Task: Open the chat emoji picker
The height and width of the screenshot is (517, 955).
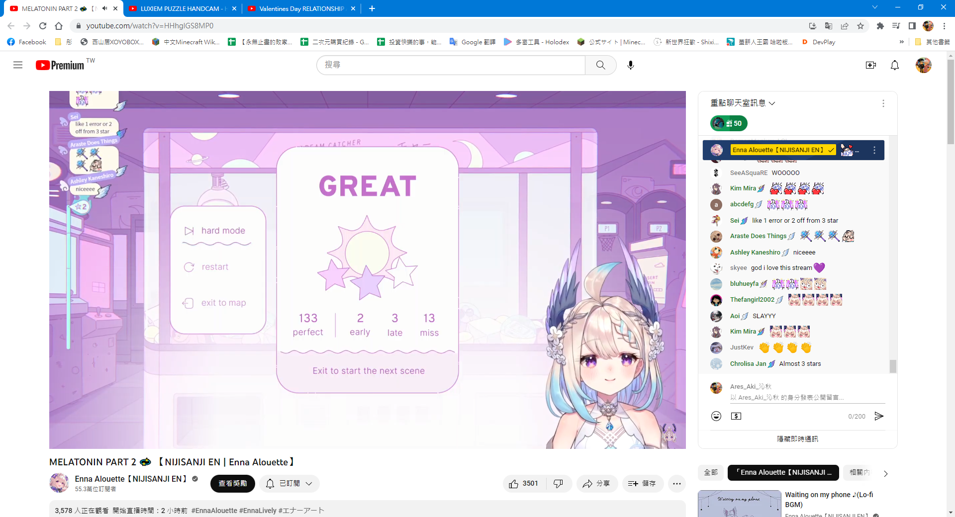Action: point(716,416)
